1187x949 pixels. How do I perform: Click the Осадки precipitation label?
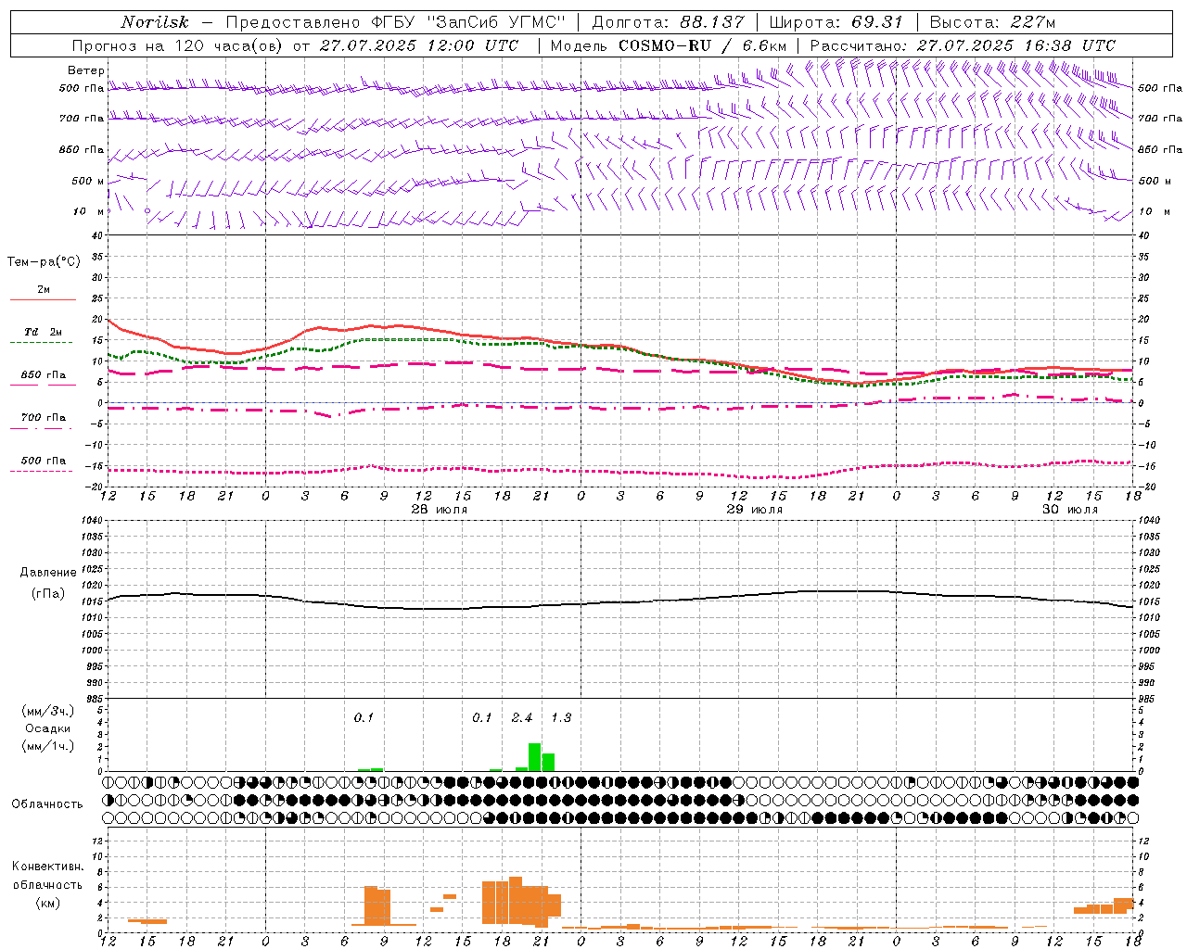[x=47, y=728]
